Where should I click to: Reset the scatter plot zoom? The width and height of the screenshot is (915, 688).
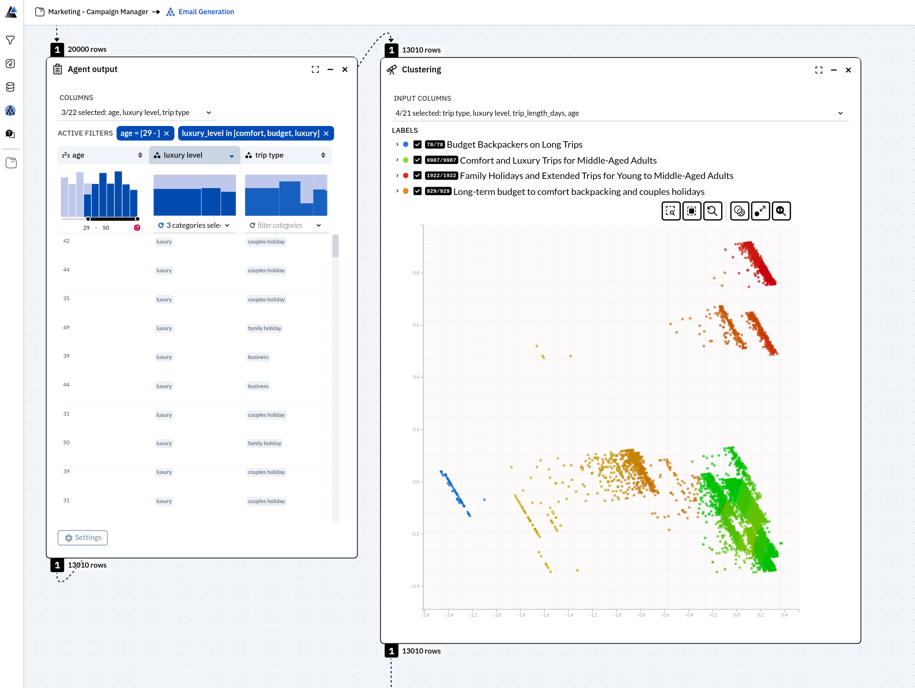712,211
